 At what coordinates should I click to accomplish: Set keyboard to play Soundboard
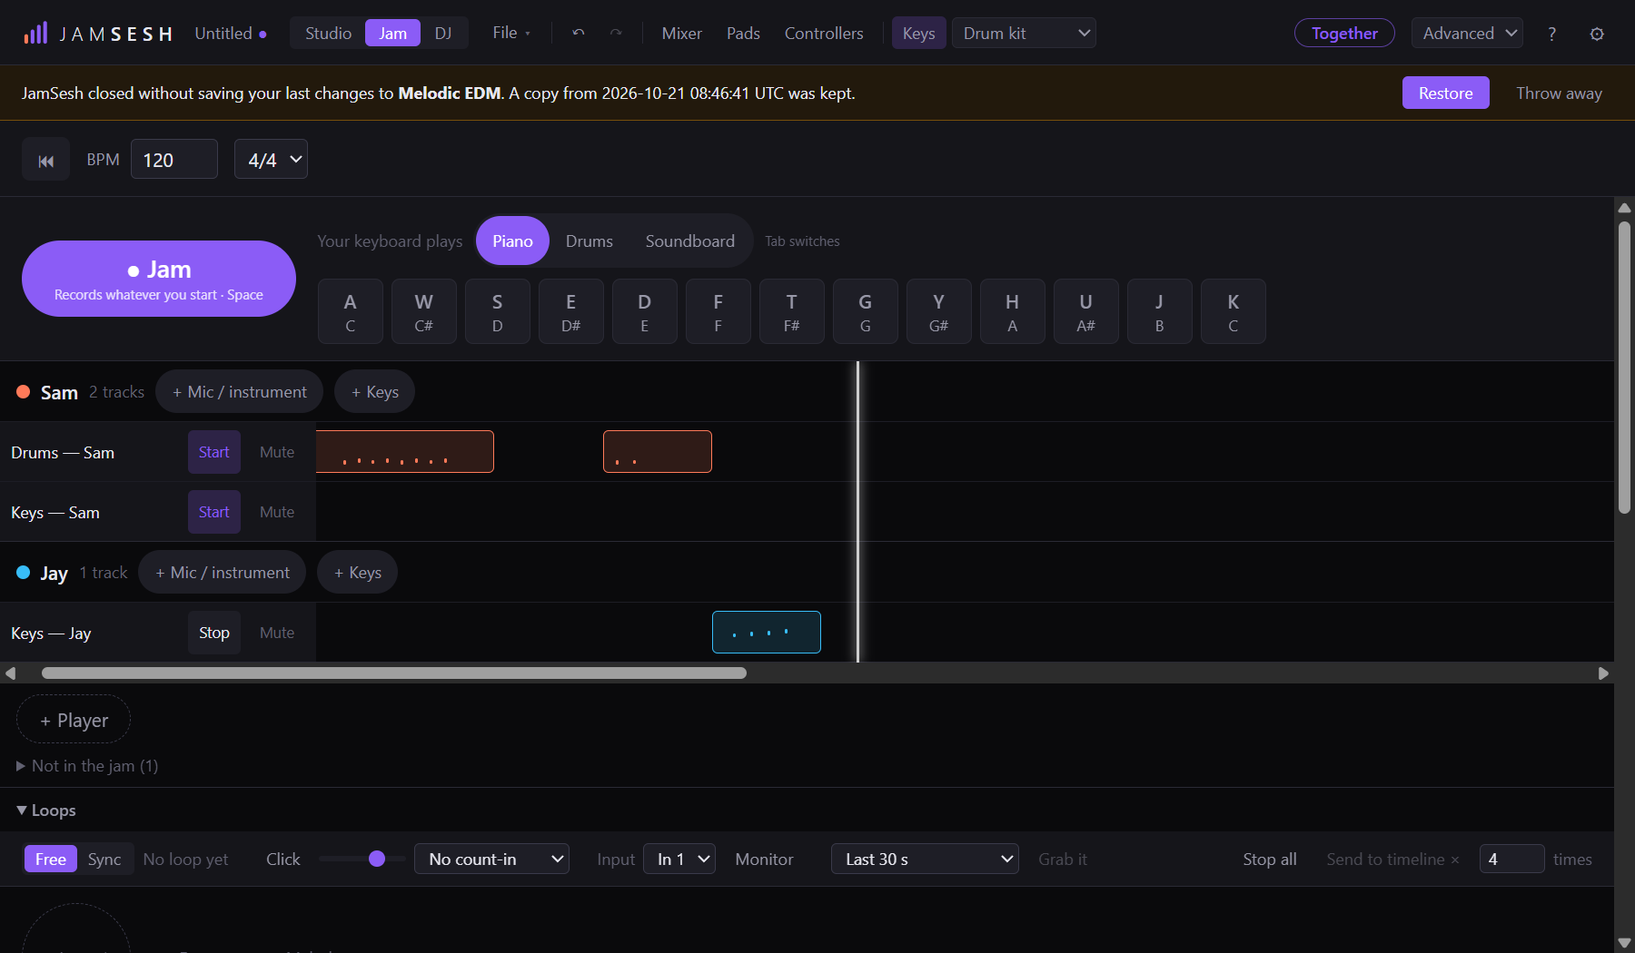690,241
